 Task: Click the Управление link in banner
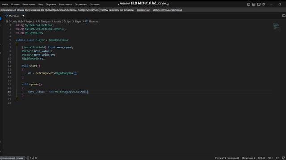point(143,10)
